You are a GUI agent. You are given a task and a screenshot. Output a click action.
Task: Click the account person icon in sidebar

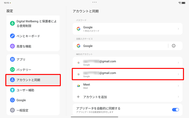(x=12, y=80)
